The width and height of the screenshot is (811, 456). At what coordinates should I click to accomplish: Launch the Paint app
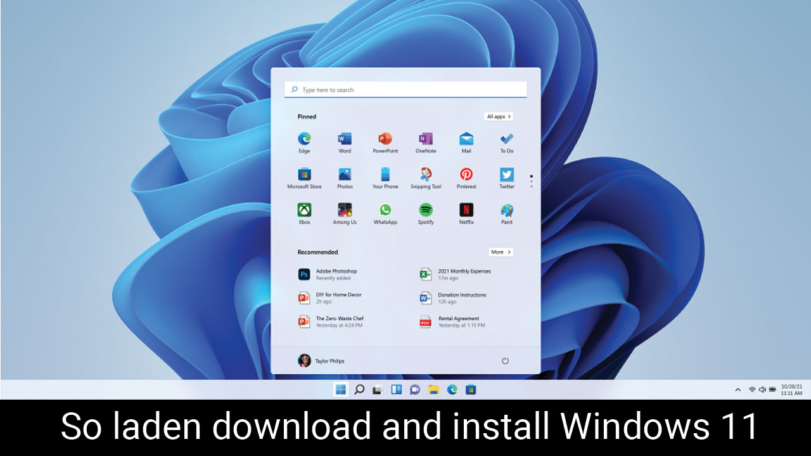(507, 213)
